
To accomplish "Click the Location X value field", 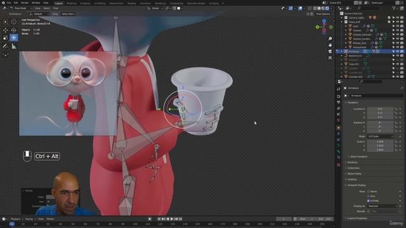I will click(x=380, y=109).
